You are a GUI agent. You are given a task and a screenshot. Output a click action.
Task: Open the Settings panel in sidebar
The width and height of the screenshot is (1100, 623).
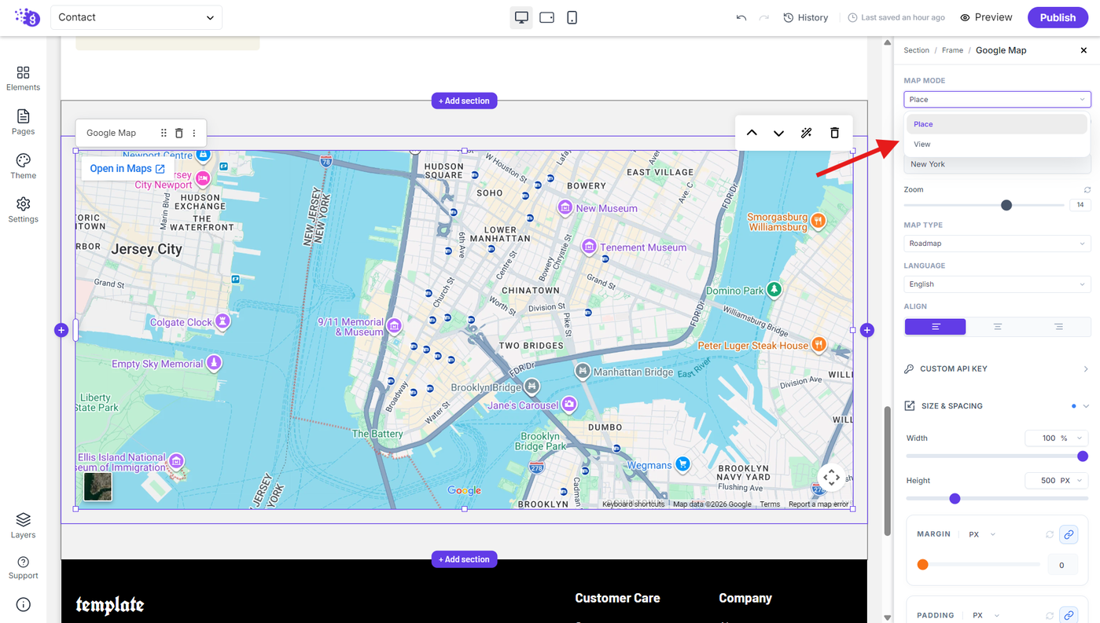tap(23, 211)
